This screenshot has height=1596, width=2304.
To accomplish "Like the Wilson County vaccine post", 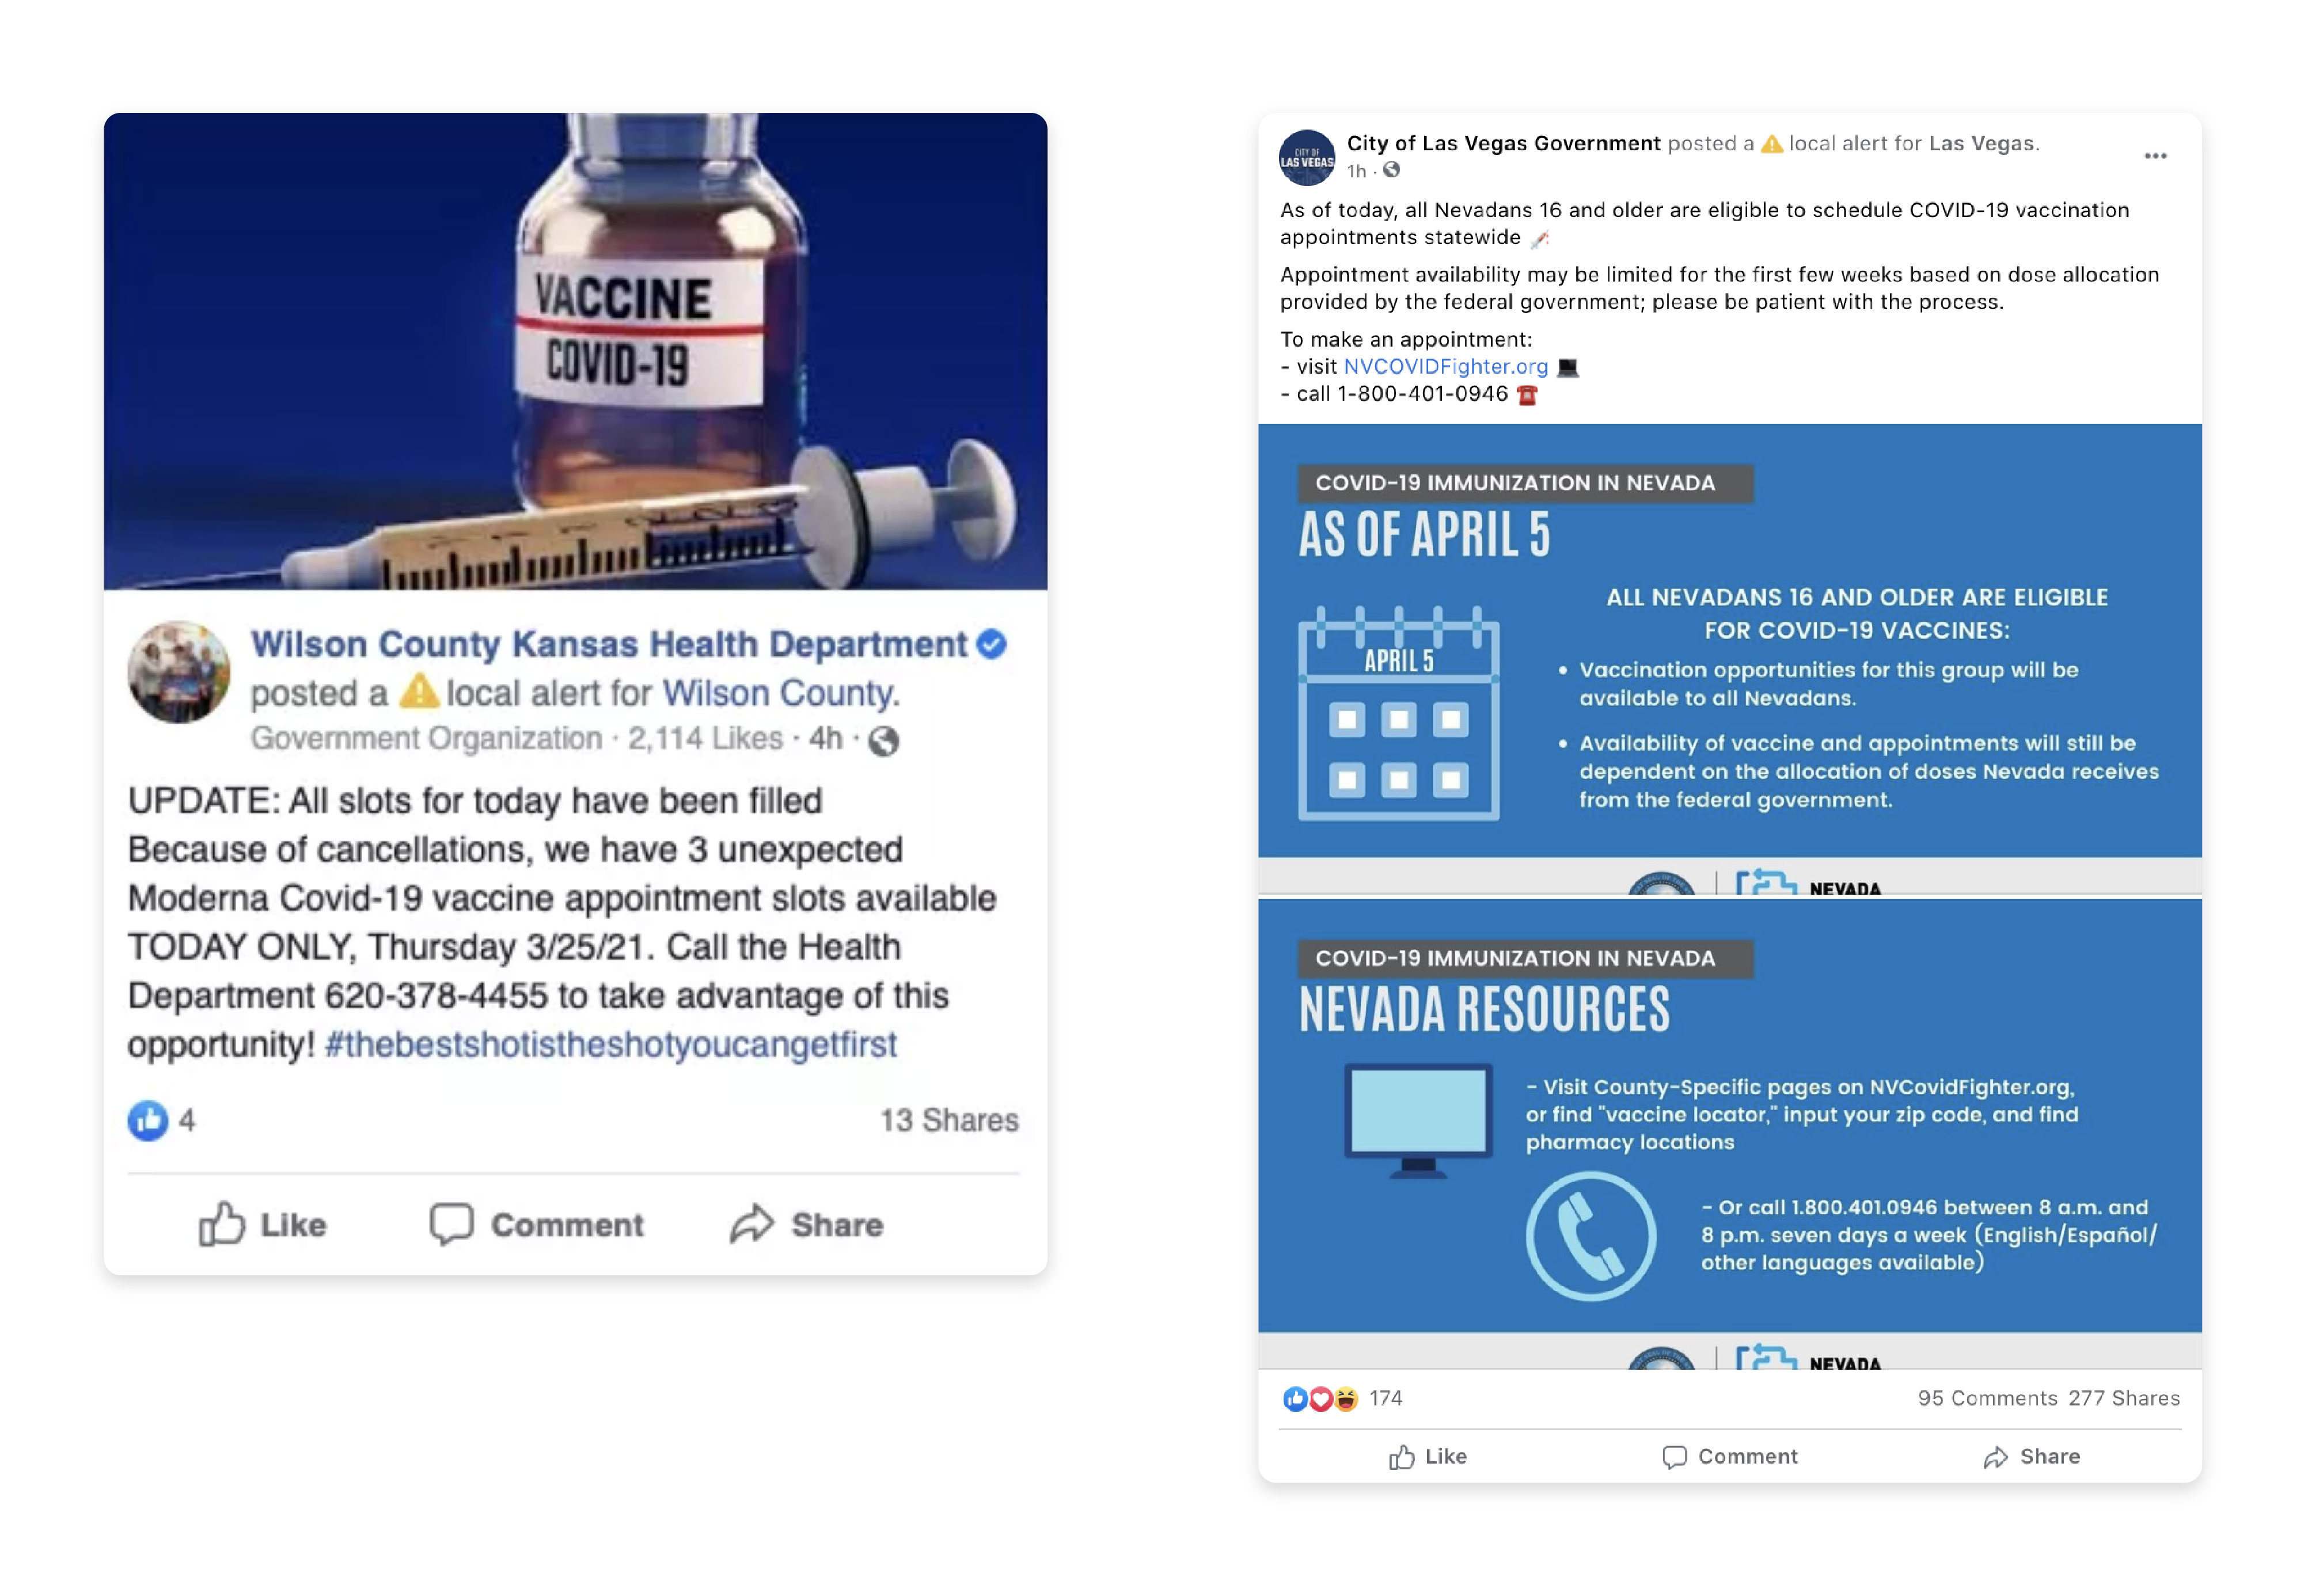I will coord(262,1224).
